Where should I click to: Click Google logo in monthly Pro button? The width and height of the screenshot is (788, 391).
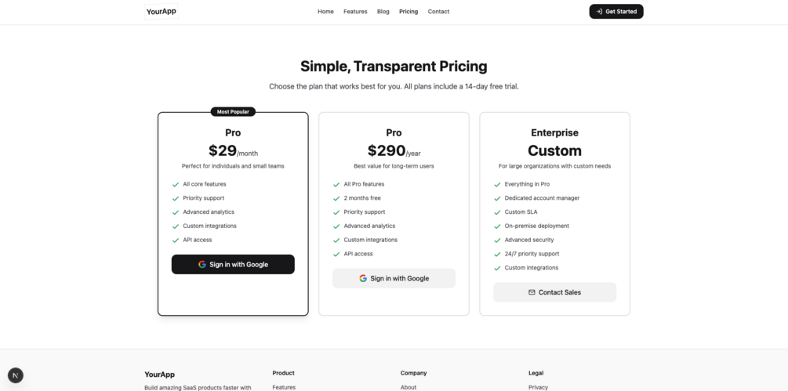point(202,265)
